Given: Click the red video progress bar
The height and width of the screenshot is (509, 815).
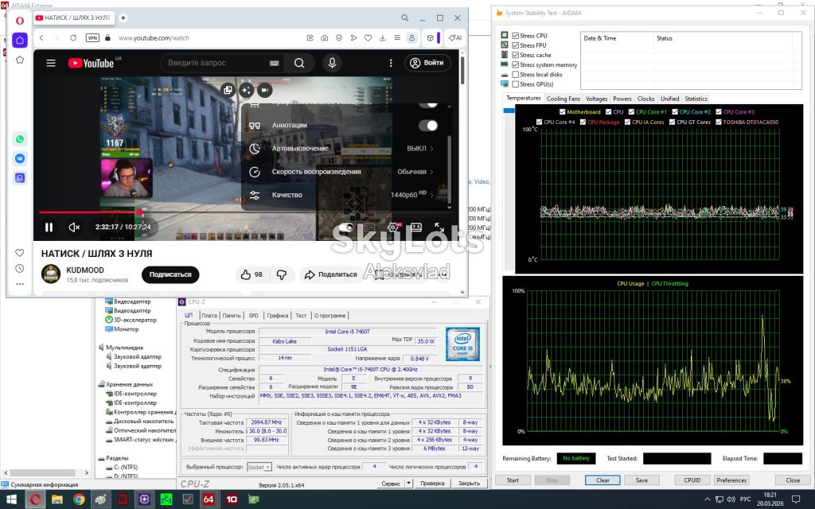Looking at the screenshot, I should [89, 212].
